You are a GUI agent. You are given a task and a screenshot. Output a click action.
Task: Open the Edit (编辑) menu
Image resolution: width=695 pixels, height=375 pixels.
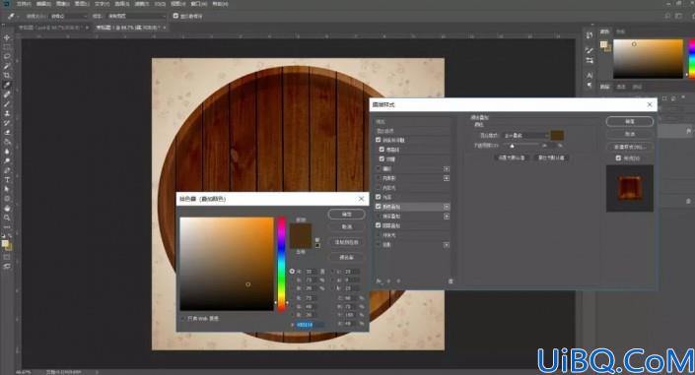[x=43, y=4]
